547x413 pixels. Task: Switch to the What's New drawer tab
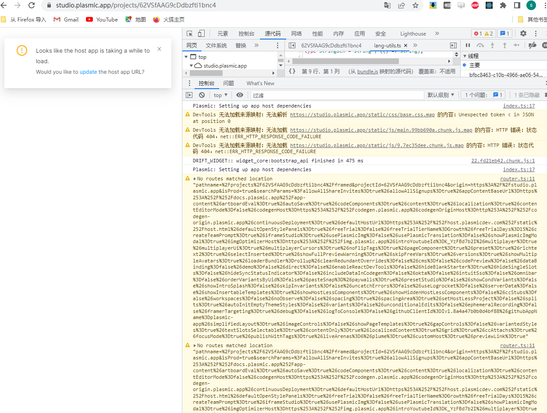click(x=260, y=83)
